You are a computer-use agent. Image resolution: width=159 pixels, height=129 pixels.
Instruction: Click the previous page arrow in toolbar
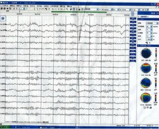(14, 8)
